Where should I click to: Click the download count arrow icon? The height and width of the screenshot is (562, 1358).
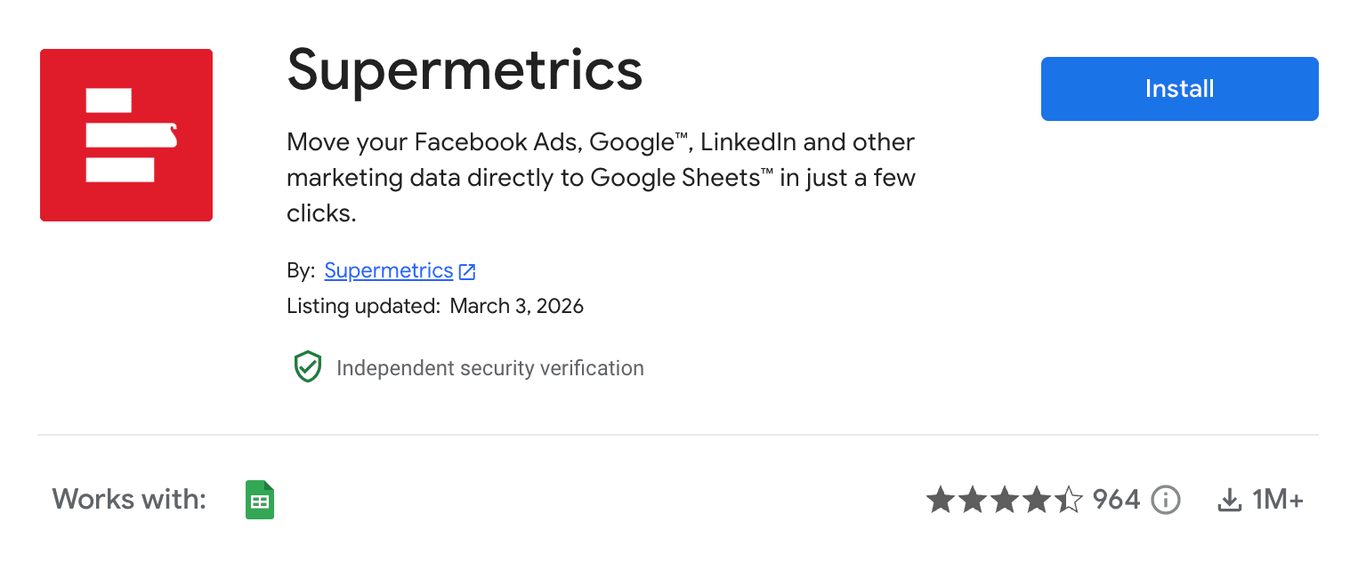[1229, 501]
